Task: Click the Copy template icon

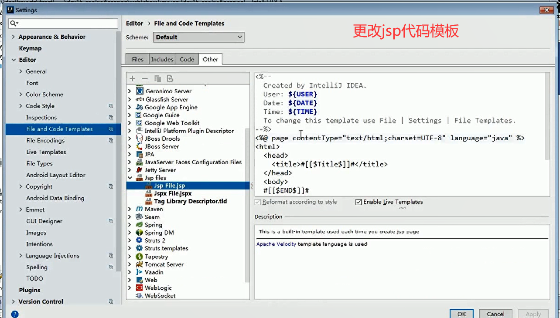Action: coord(157,78)
